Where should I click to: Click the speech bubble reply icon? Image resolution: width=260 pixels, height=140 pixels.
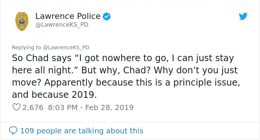pyautogui.click(x=13, y=131)
